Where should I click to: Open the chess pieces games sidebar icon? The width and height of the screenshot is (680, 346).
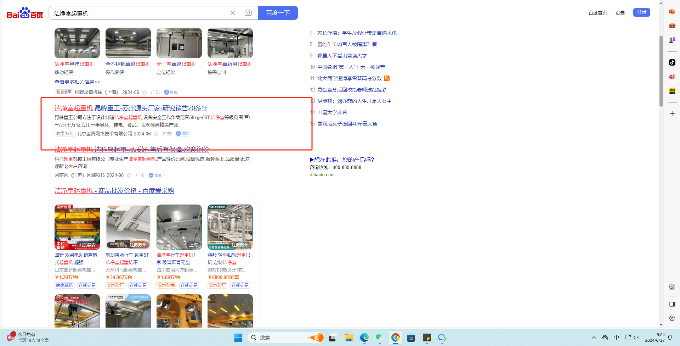[672, 40]
